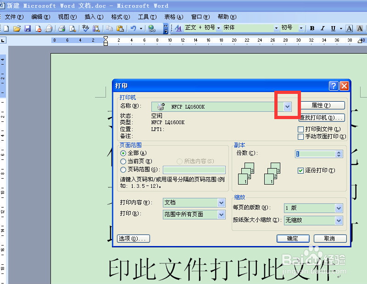Create a new blank document
Screen dimensions: 367x284
click(6, 28)
